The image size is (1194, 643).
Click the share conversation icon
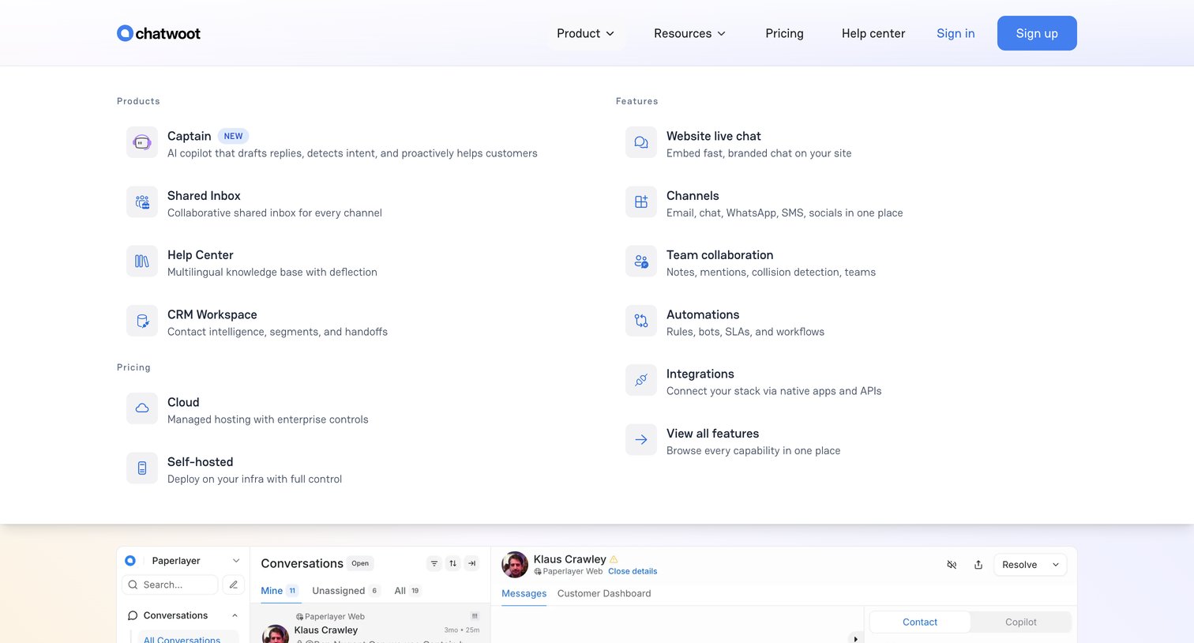click(978, 565)
